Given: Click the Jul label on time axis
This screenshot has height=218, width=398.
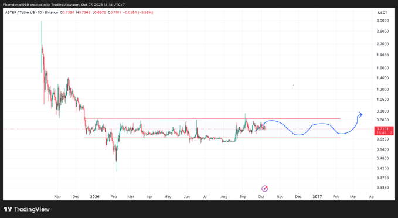Looking at the screenshot, I should point(205,197).
